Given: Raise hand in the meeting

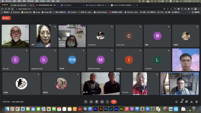Looking at the screenshot, I should 96,102.
